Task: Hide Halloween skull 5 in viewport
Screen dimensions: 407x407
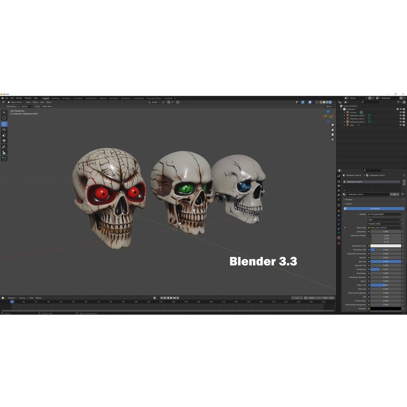Action: click(401, 119)
